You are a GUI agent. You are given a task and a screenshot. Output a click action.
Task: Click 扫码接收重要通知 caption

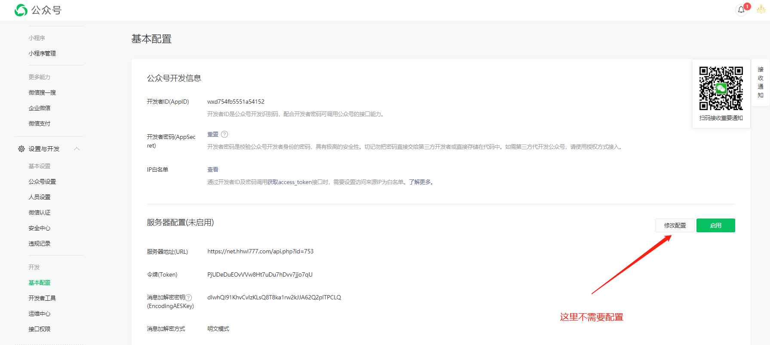pyautogui.click(x=721, y=118)
